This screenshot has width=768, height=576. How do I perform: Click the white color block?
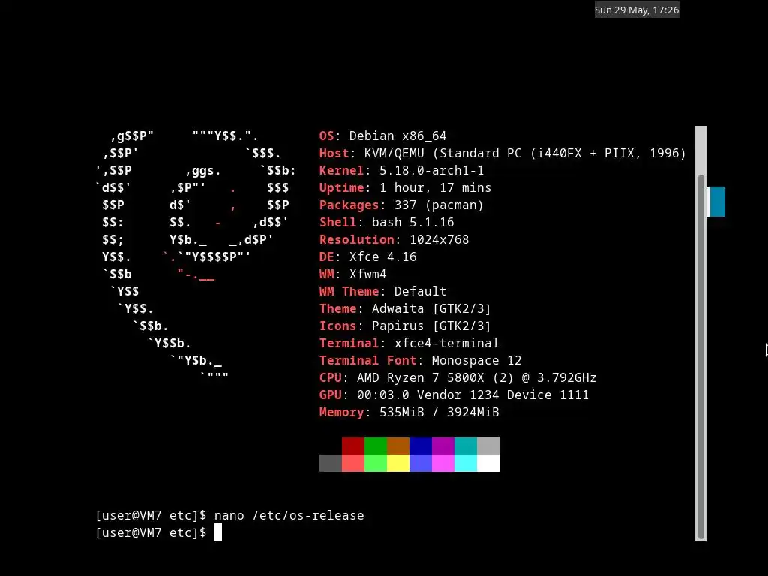coord(488,463)
